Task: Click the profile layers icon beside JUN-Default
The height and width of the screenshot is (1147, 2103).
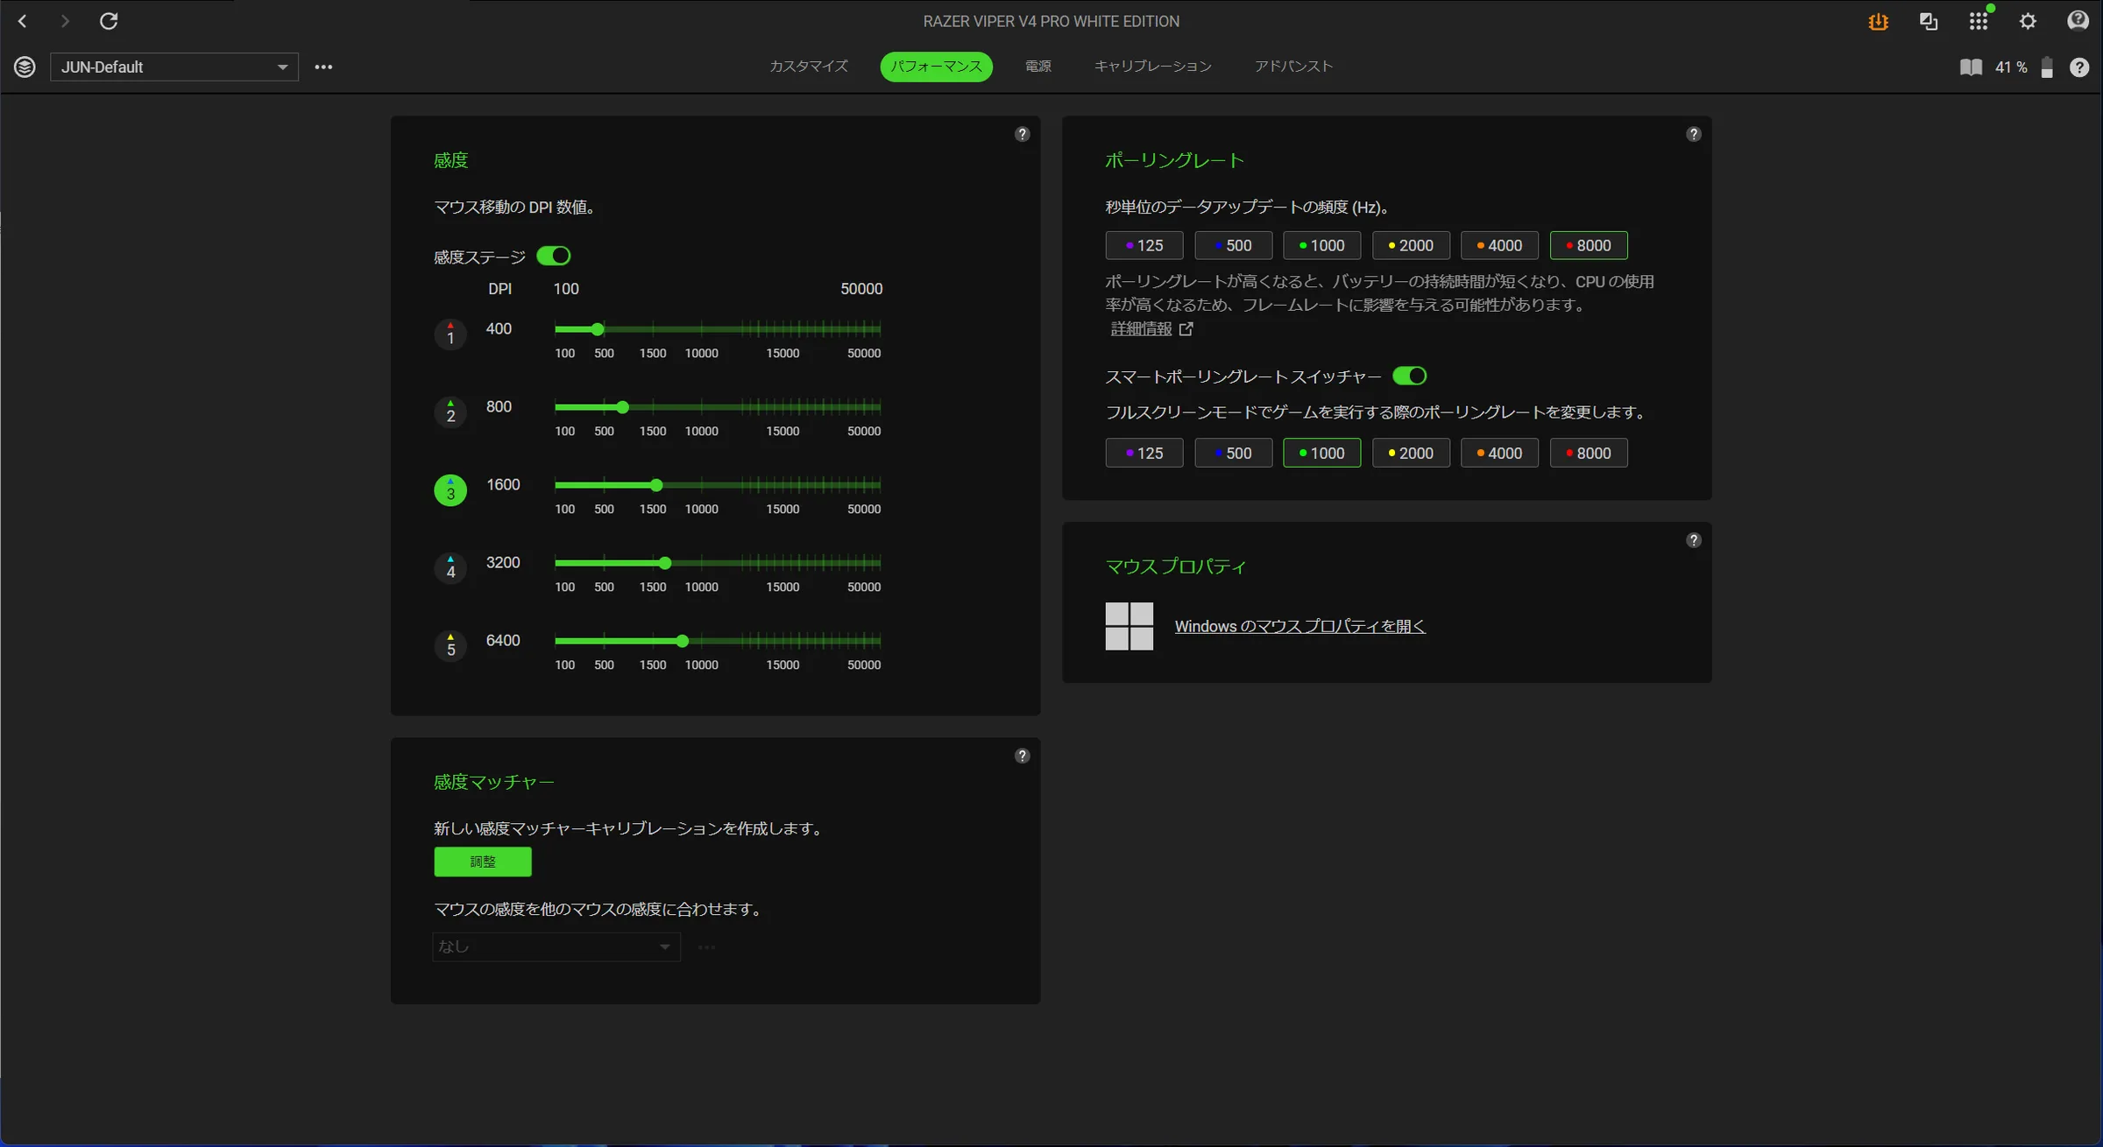Action: (x=25, y=67)
